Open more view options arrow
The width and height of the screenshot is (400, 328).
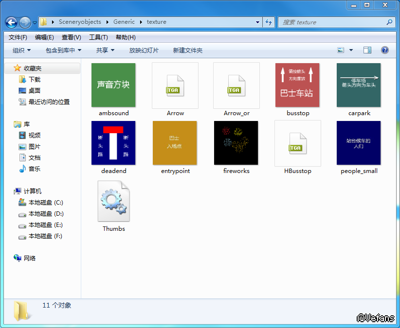point(351,50)
